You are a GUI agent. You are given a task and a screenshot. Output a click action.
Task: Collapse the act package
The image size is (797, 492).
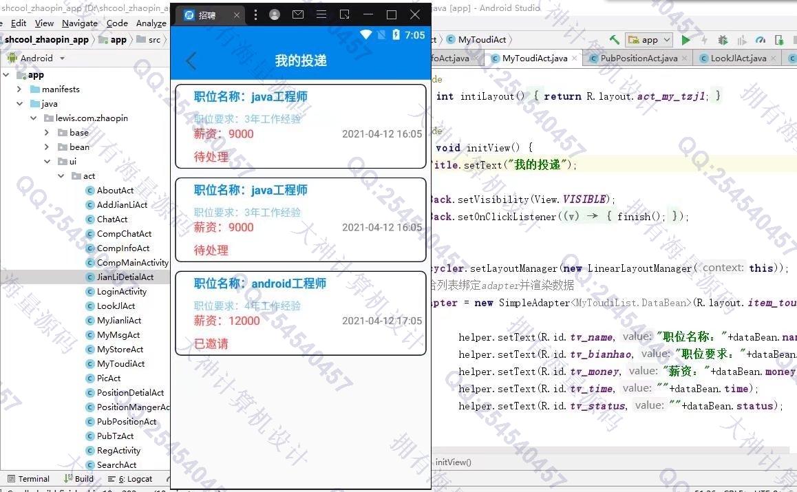pos(61,176)
